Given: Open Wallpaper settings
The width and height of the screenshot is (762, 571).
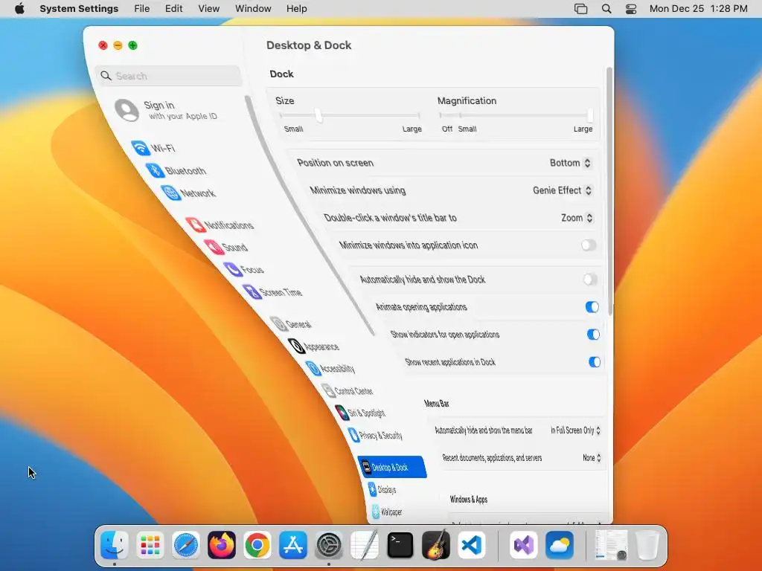Looking at the screenshot, I should click(387, 512).
